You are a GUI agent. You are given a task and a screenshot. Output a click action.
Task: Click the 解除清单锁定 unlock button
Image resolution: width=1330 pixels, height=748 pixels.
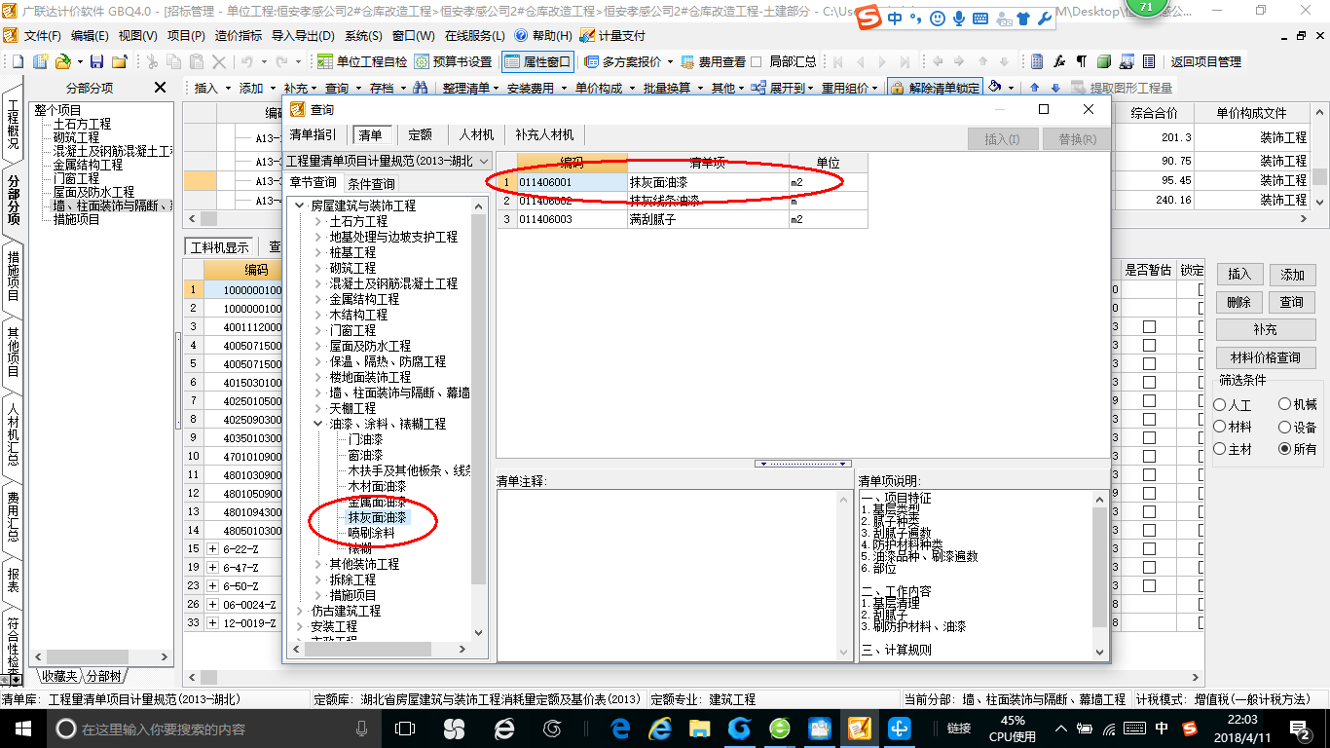(x=934, y=88)
